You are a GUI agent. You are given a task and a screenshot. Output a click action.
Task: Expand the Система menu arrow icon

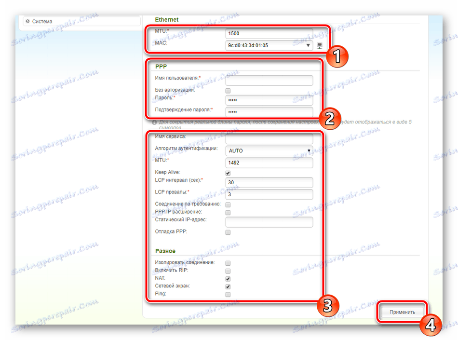[27, 21]
